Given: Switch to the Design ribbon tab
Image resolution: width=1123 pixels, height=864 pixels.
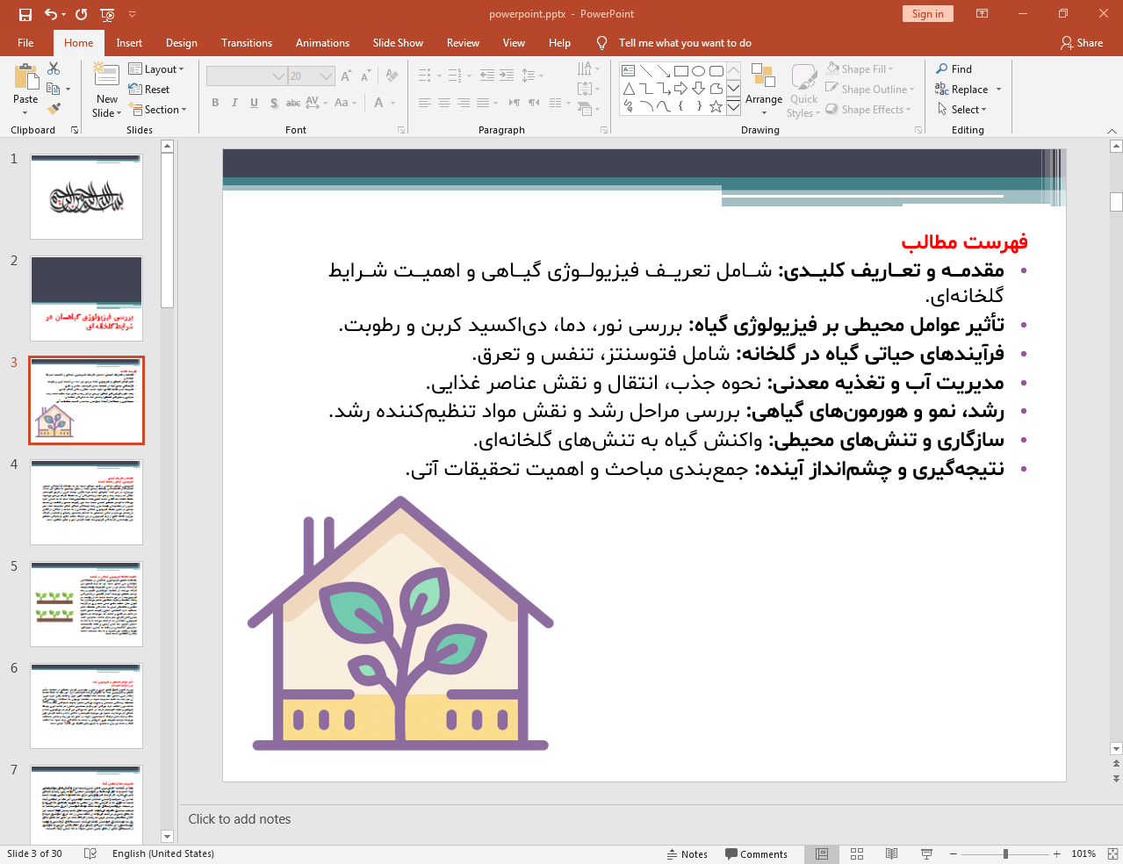Looking at the screenshot, I should (181, 42).
